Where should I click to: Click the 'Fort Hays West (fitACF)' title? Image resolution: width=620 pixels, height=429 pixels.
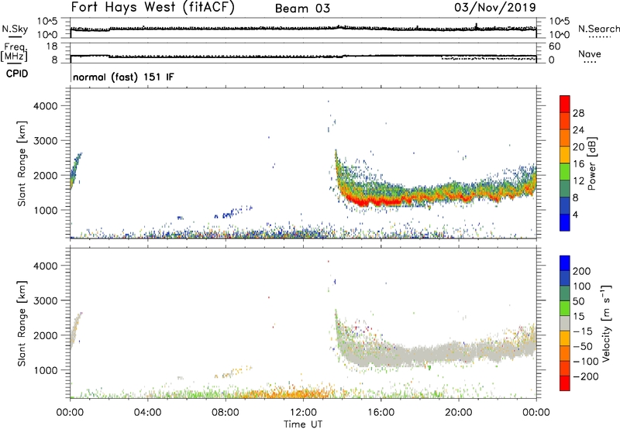coord(153,8)
